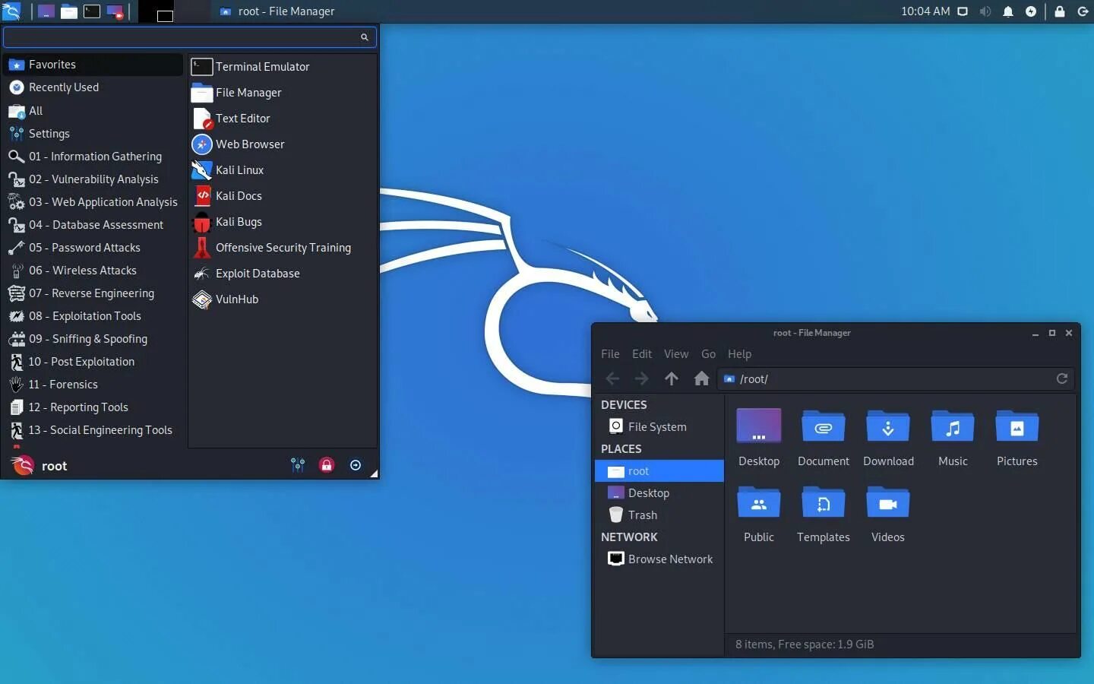Click the home folder toolbar icon

tap(701, 378)
